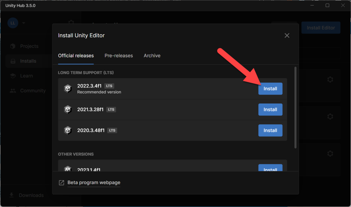Install Unity 2022.3.4f1 LTS recommended version

[270, 89]
